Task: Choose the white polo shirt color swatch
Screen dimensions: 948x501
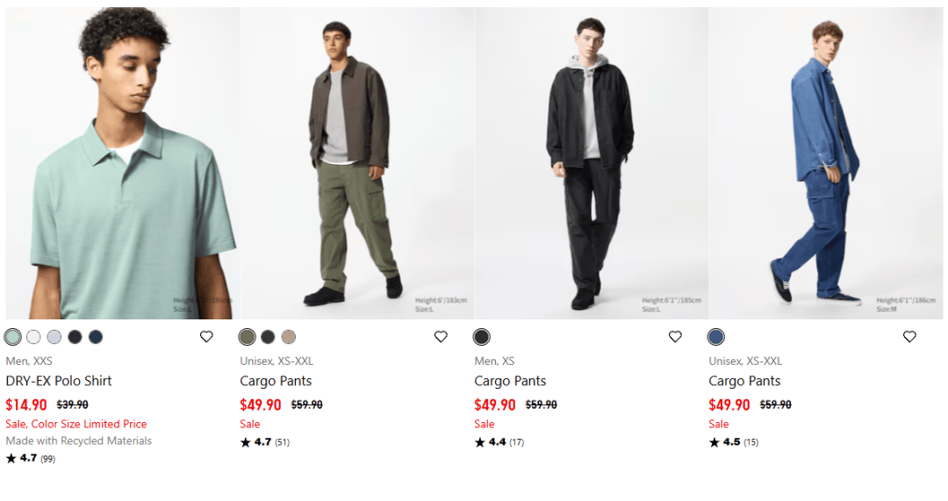Action: coord(33,337)
